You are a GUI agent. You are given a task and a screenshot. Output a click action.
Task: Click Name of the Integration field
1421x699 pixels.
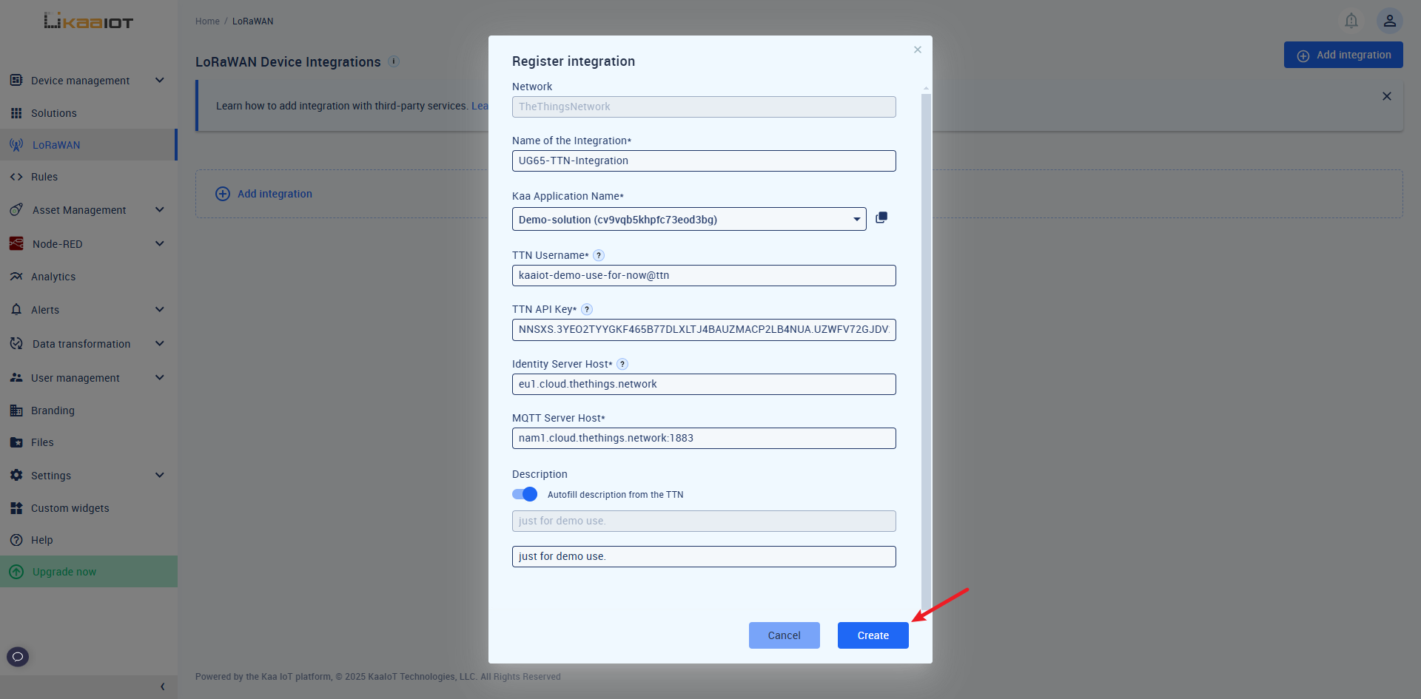click(704, 161)
